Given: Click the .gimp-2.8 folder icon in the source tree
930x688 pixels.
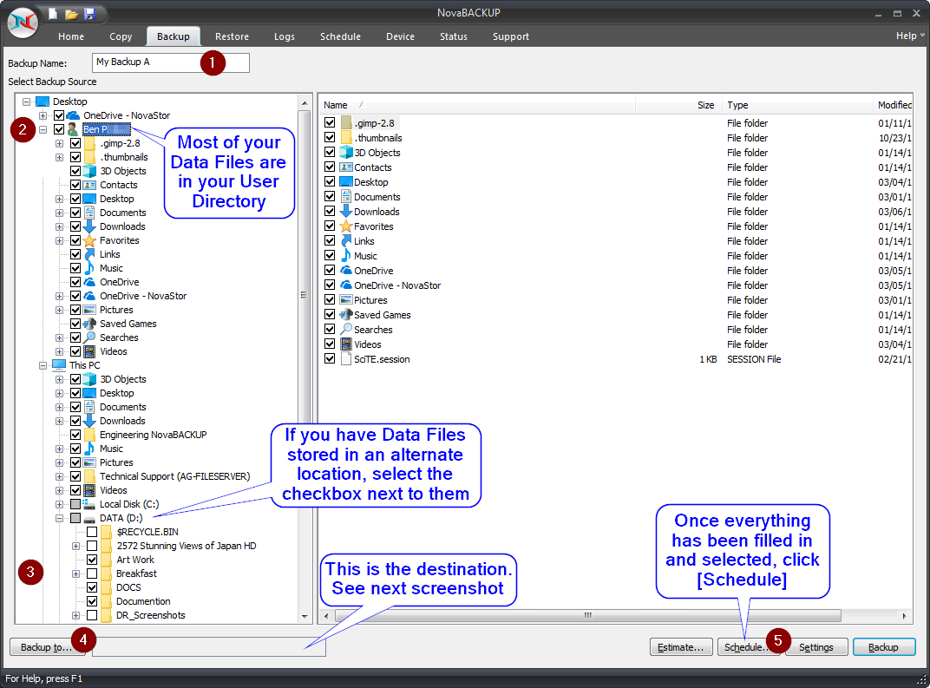Looking at the screenshot, I should pos(89,143).
